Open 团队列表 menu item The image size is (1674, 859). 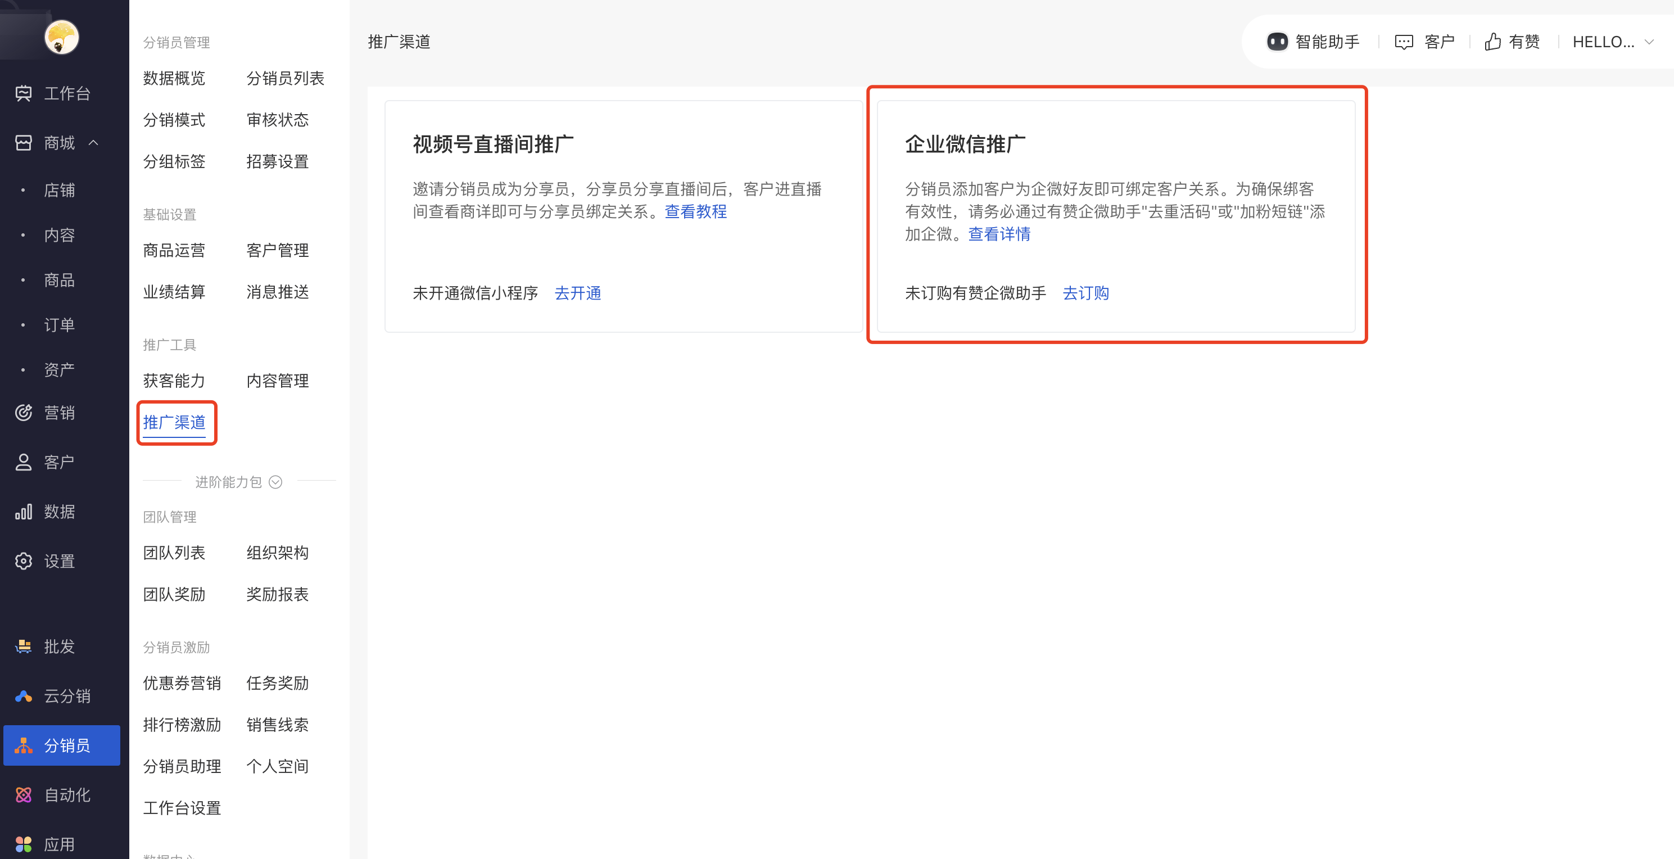[174, 553]
